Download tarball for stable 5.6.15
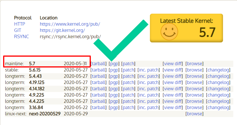 pyautogui.click(x=99, y=70)
